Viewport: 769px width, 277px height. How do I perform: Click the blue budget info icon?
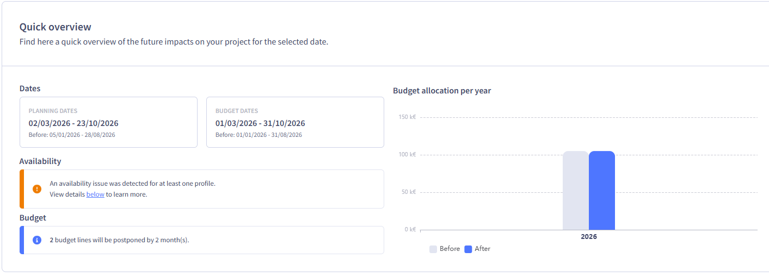point(37,240)
